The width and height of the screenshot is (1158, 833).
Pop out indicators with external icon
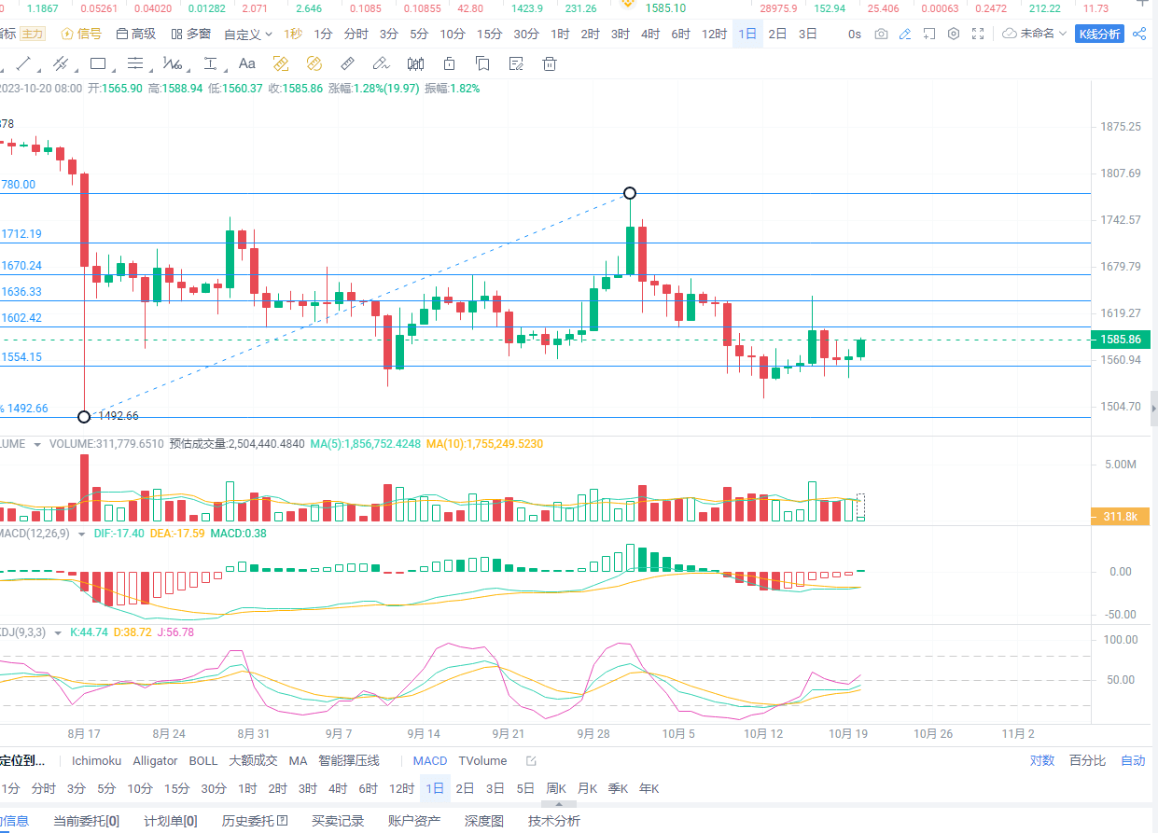click(x=531, y=761)
